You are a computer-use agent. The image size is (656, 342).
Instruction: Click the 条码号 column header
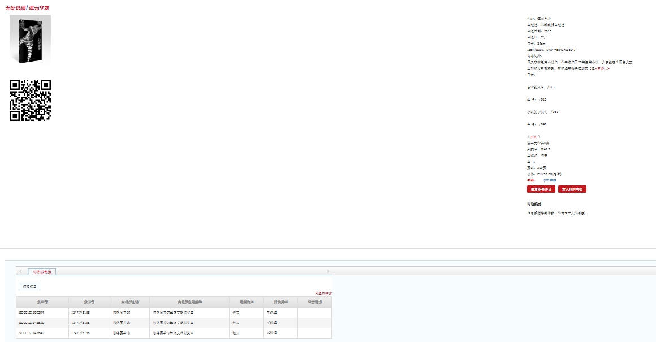(x=42, y=302)
